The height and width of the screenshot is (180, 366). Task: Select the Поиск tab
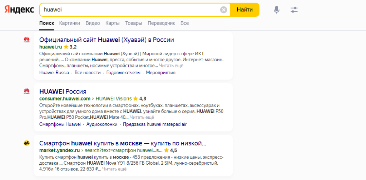47,23
